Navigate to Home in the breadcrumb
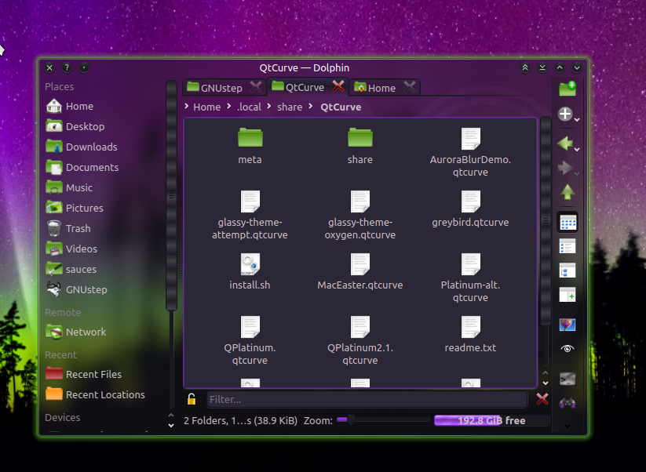646x472 pixels. click(x=206, y=107)
